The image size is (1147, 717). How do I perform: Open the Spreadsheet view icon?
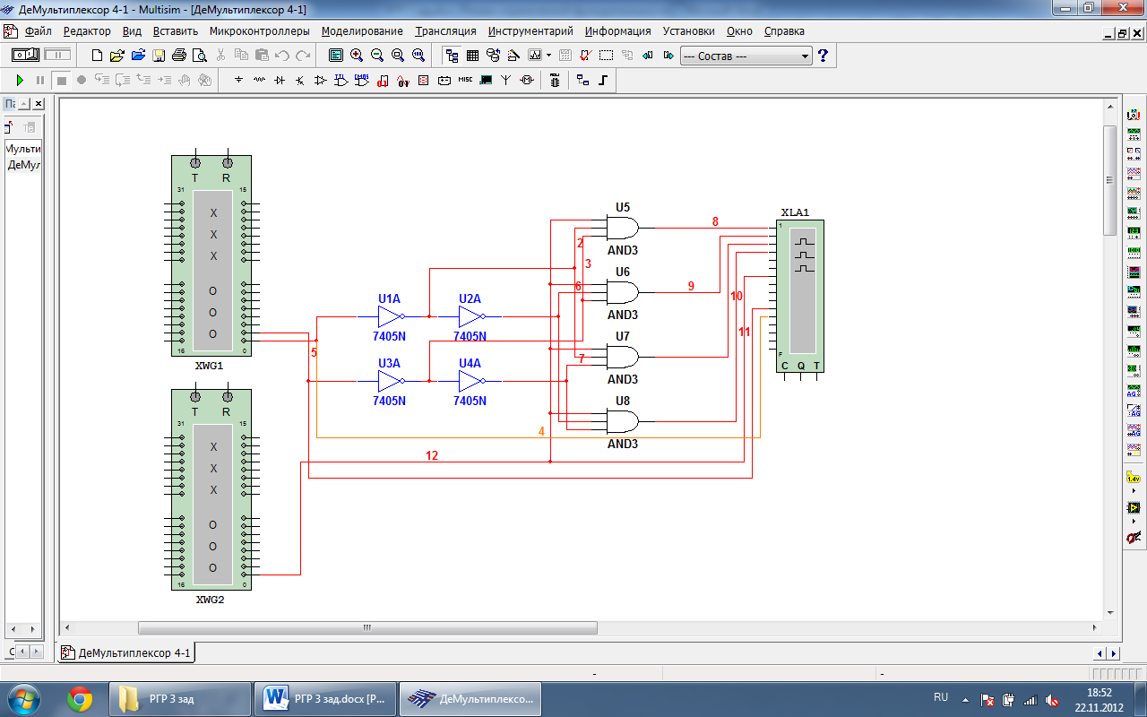[x=472, y=56]
